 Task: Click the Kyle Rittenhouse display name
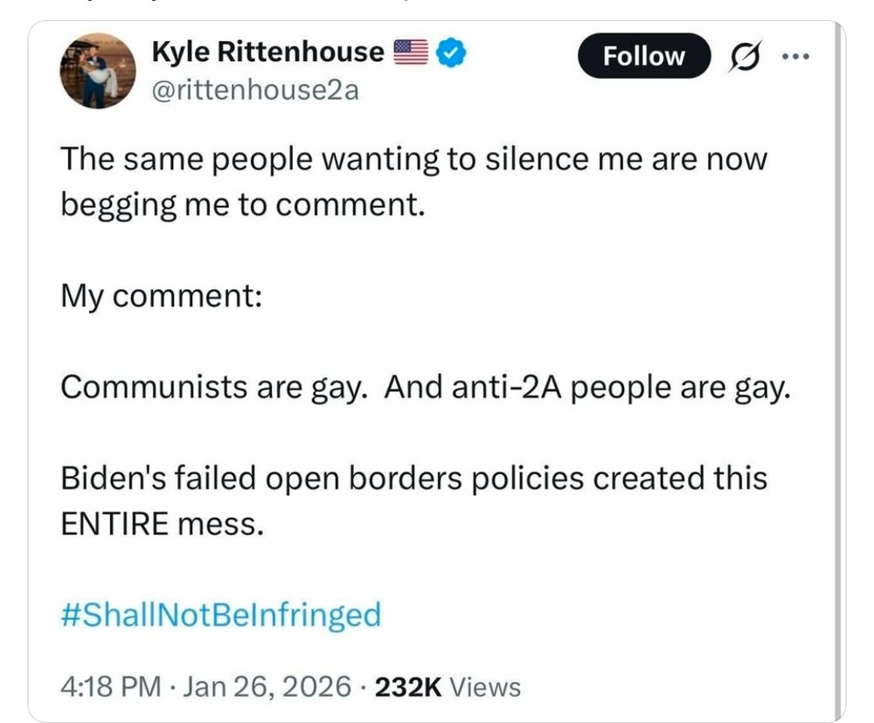coord(267,53)
